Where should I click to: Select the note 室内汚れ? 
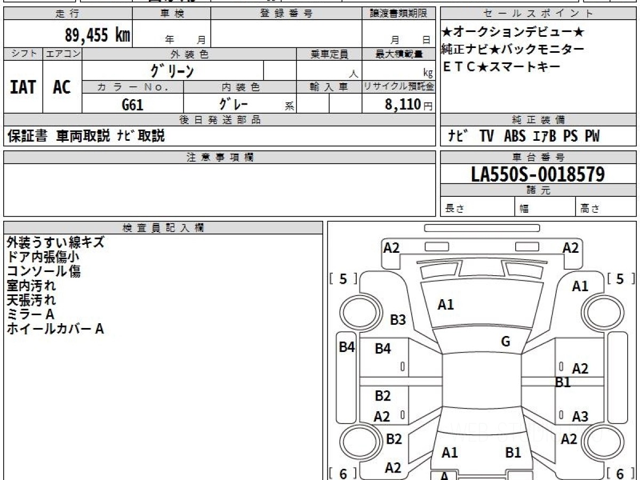point(31,285)
